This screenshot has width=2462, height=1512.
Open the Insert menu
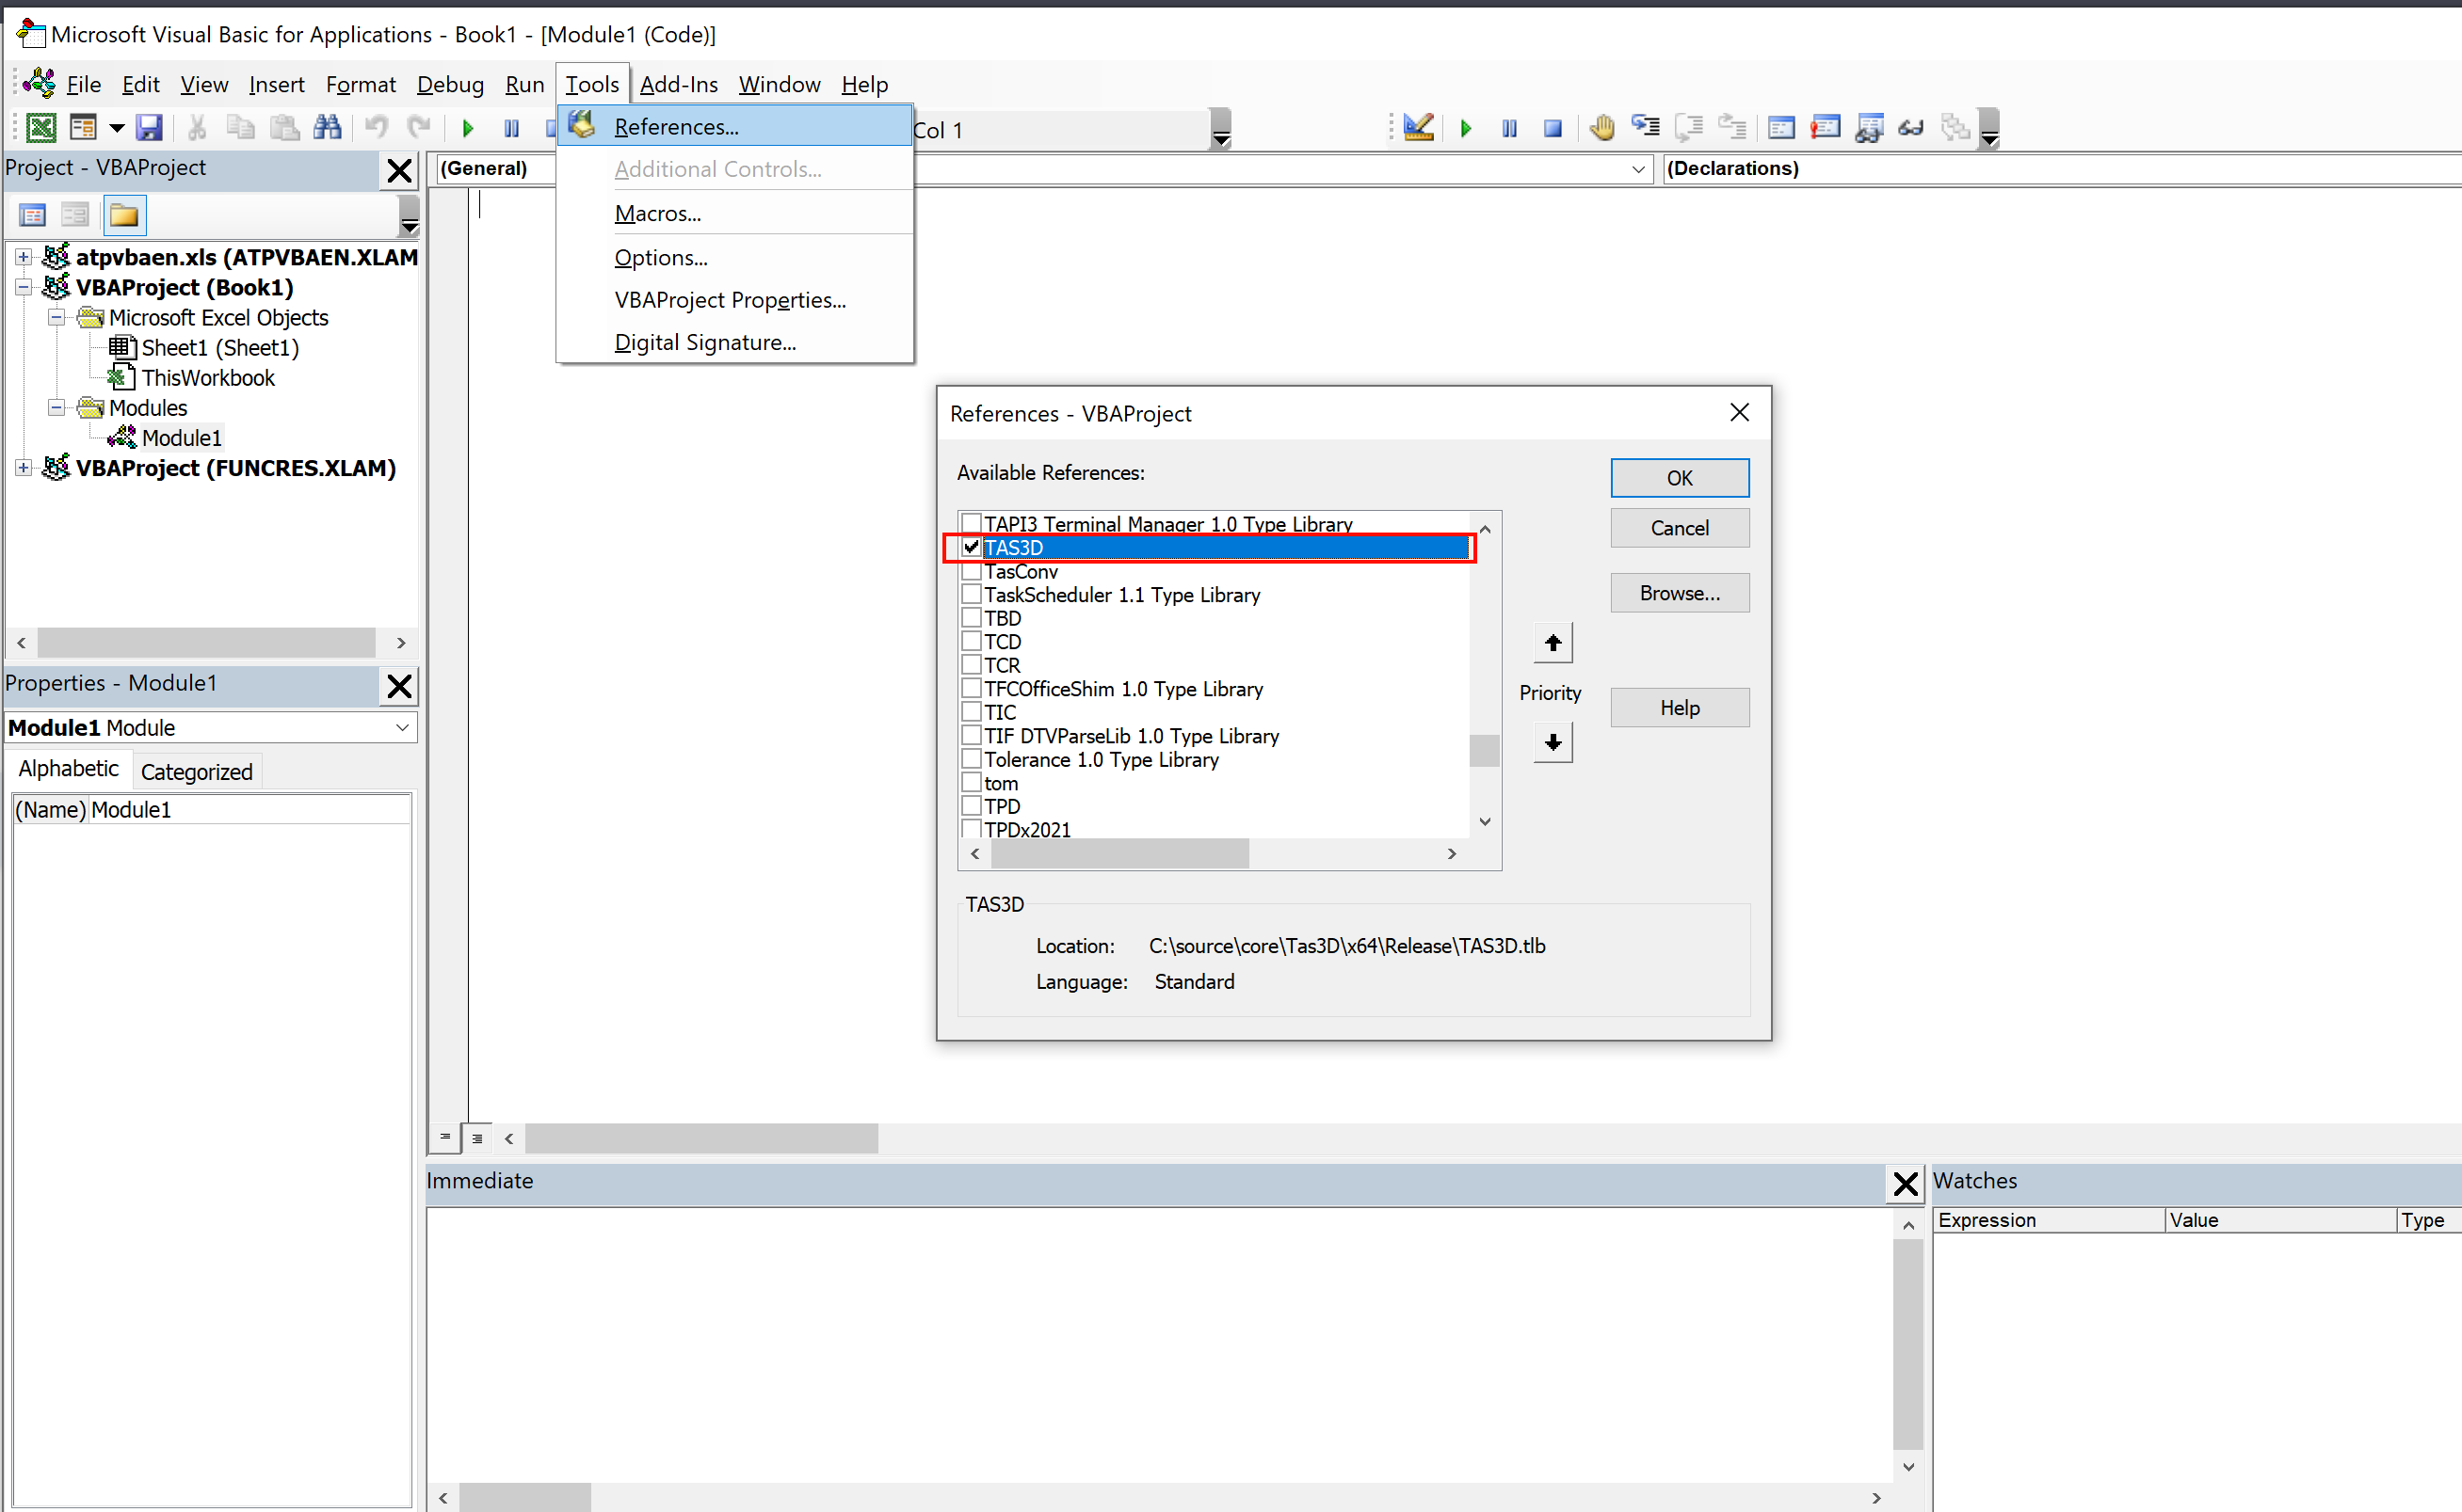276,84
